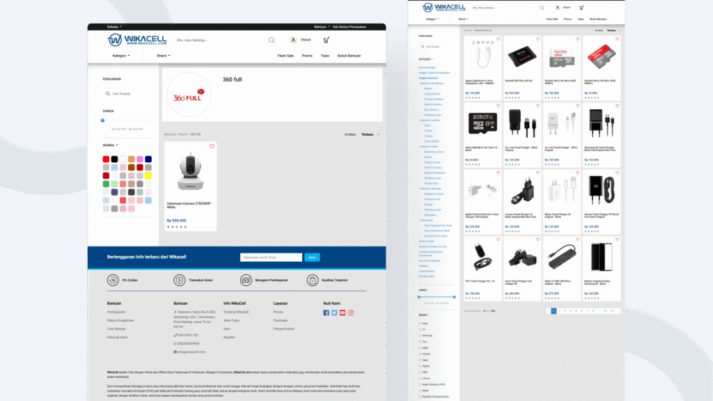Check the Vivo brand checkbox
This screenshot has width=713, height=401.
pos(420,342)
